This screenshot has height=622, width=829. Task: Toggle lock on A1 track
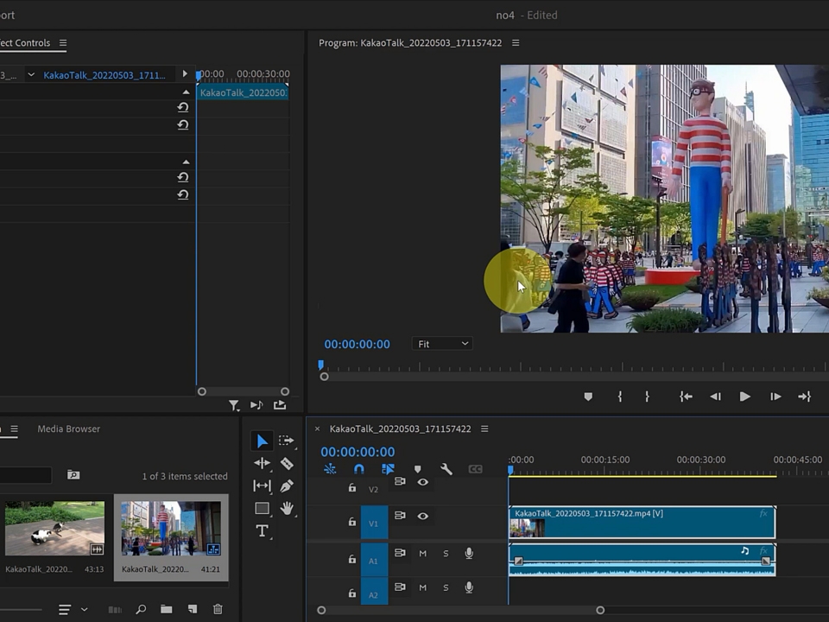(x=352, y=559)
